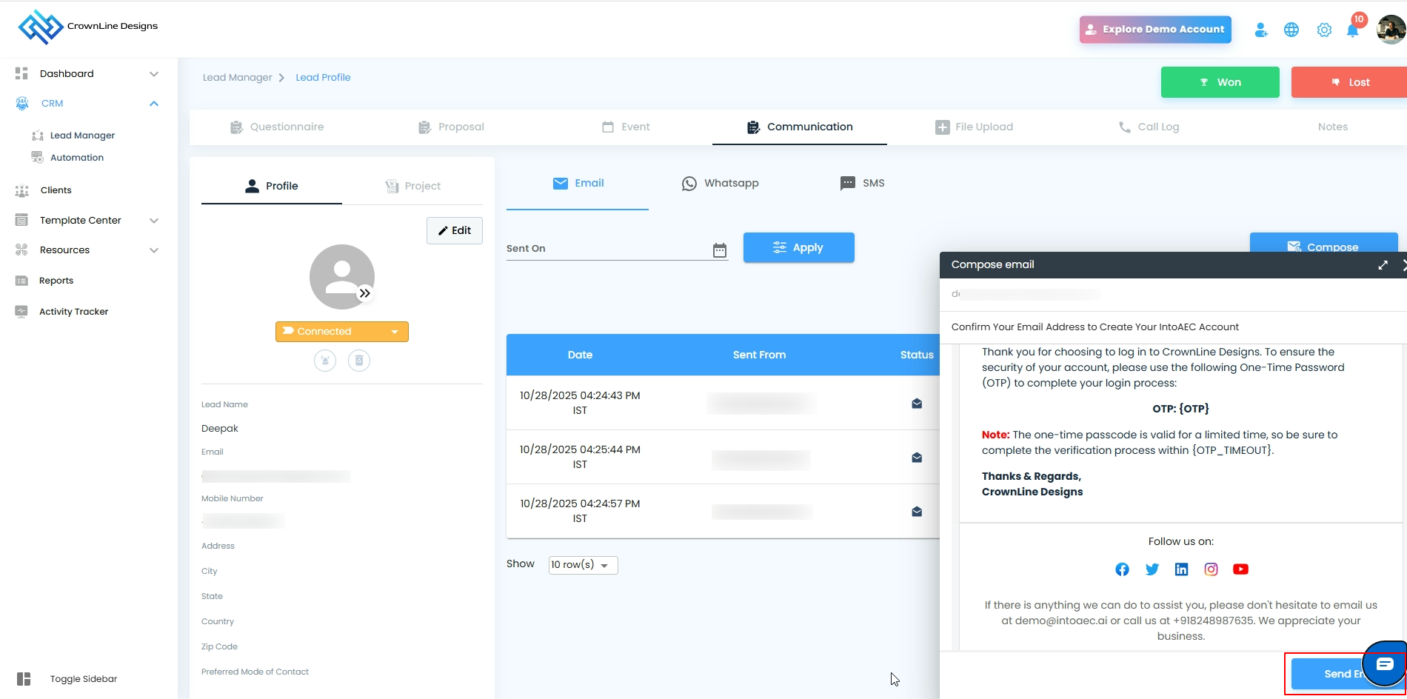Open the Connected status dropdown
The image size is (1407, 699).
click(x=342, y=332)
